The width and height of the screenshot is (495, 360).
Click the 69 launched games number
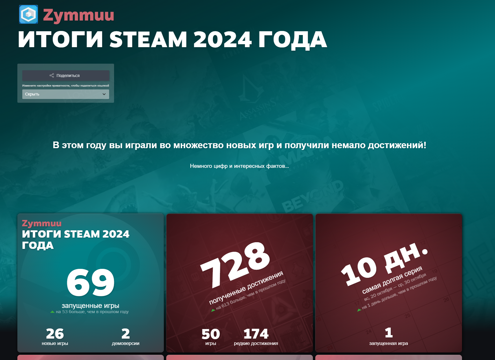(x=91, y=282)
